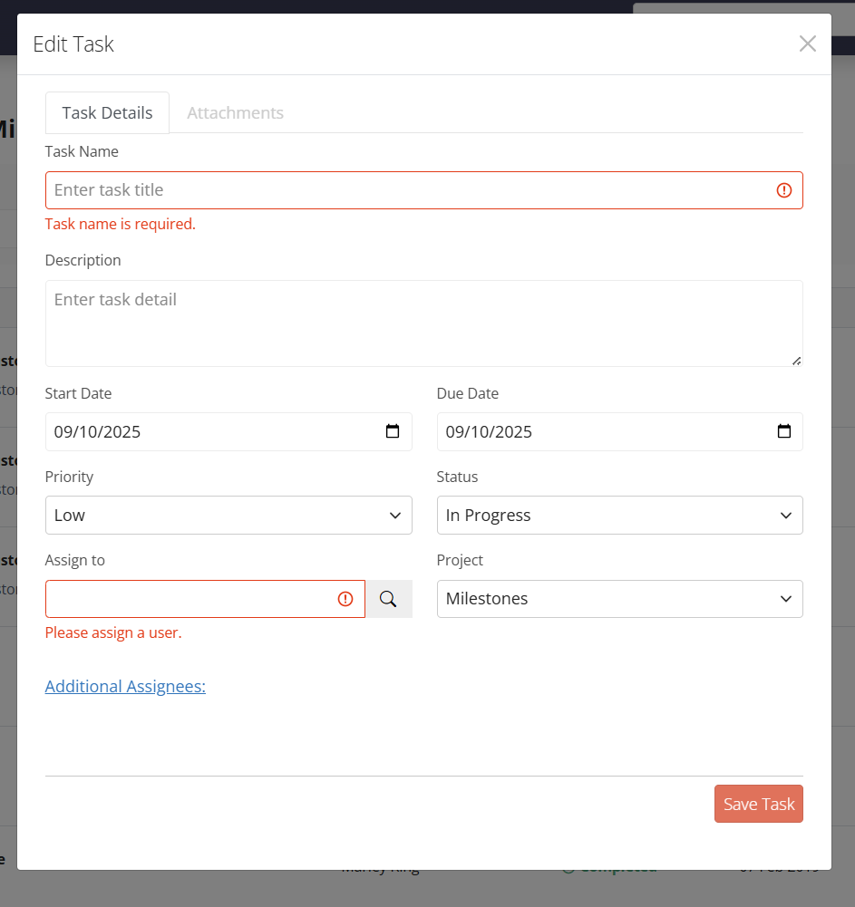This screenshot has width=855, height=907.
Task: Click the error icon in Assign to field
Action: coord(345,599)
